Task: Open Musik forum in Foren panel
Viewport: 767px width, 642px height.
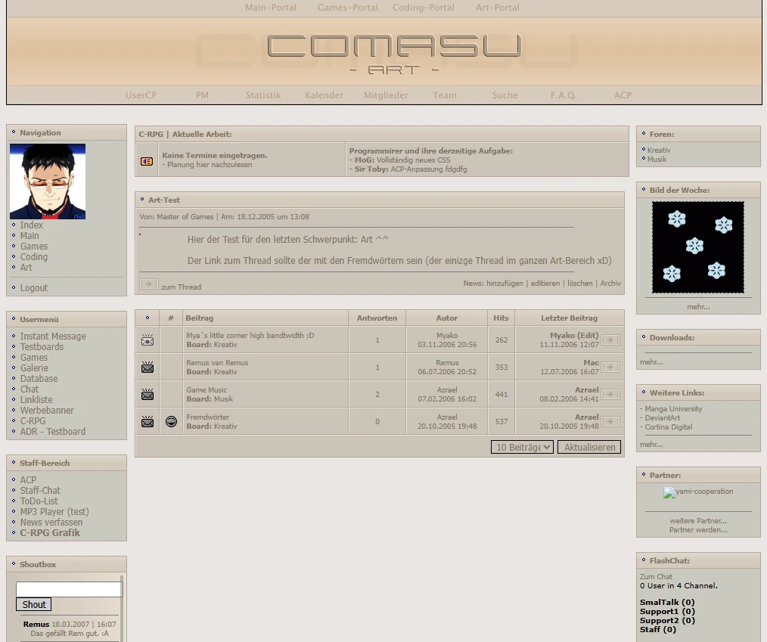Action: [657, 160]
